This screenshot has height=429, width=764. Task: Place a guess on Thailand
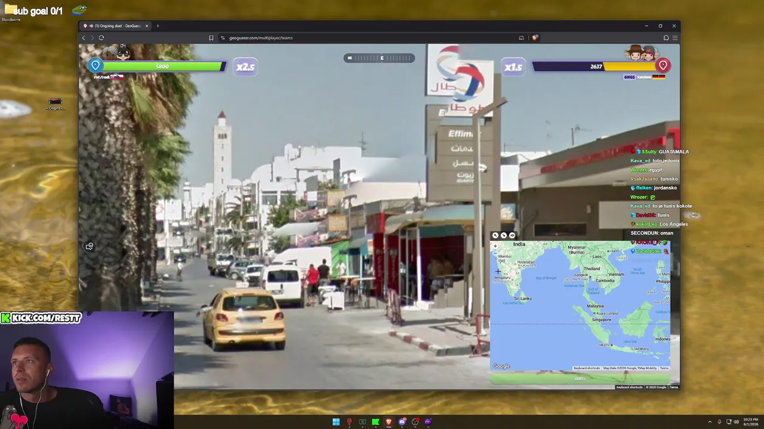(x=592, y=269)
